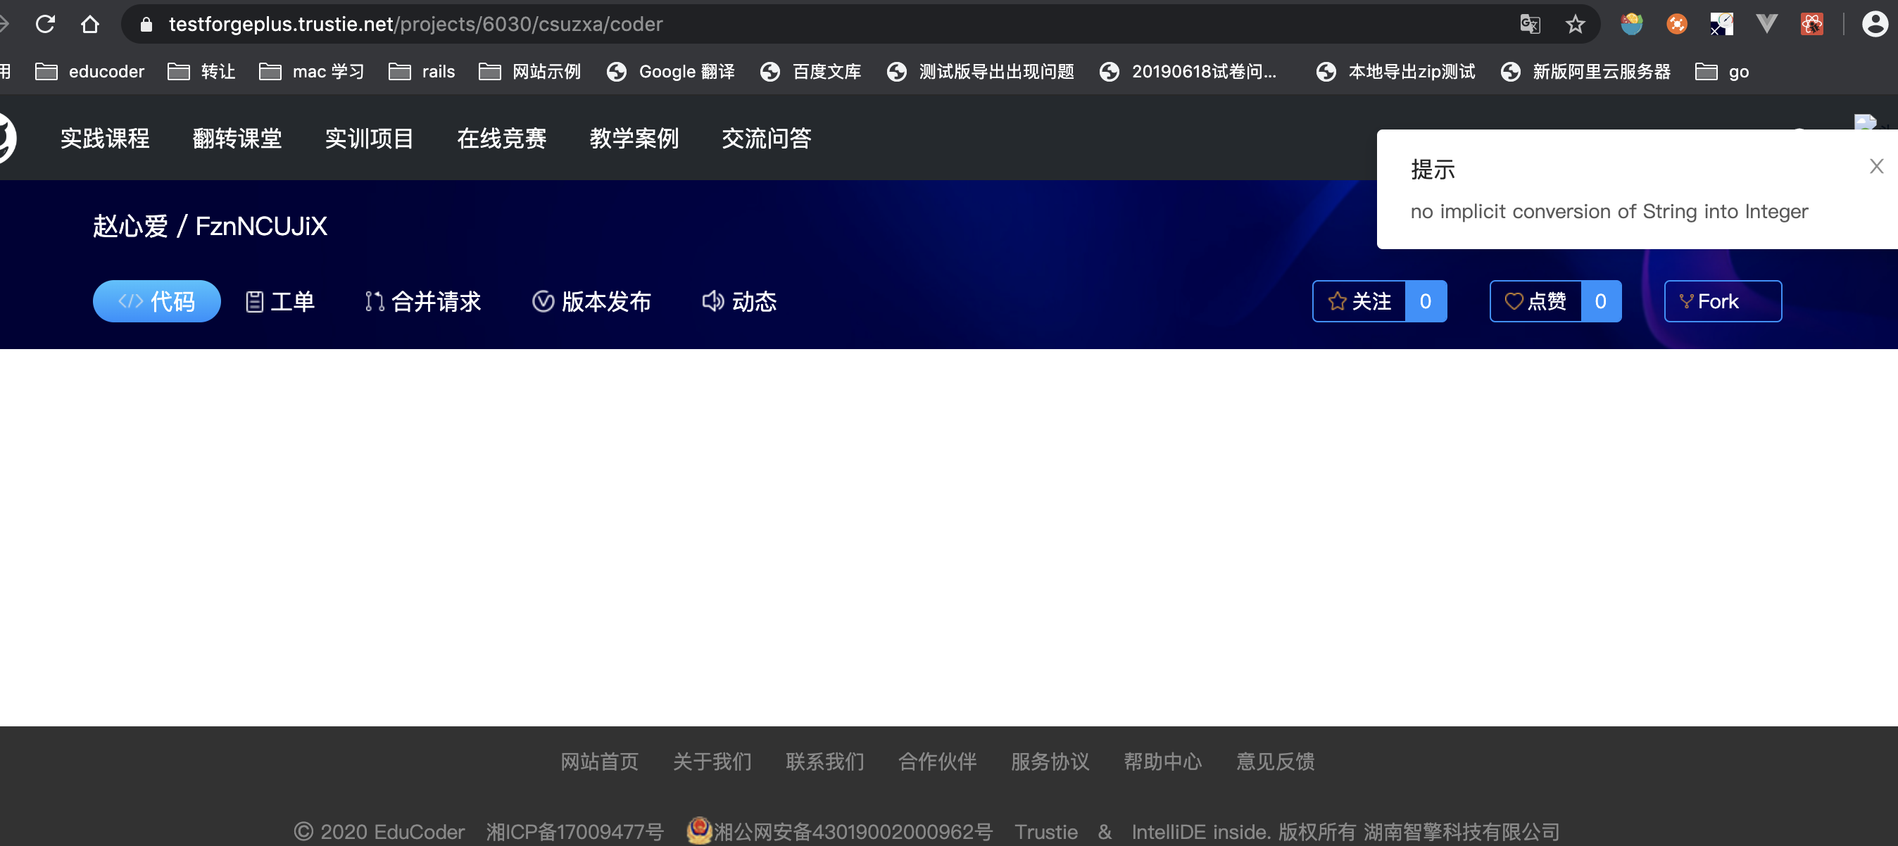Open 合作伙伴 footer link
The image size is (1898, 846).
coord(937,762)
